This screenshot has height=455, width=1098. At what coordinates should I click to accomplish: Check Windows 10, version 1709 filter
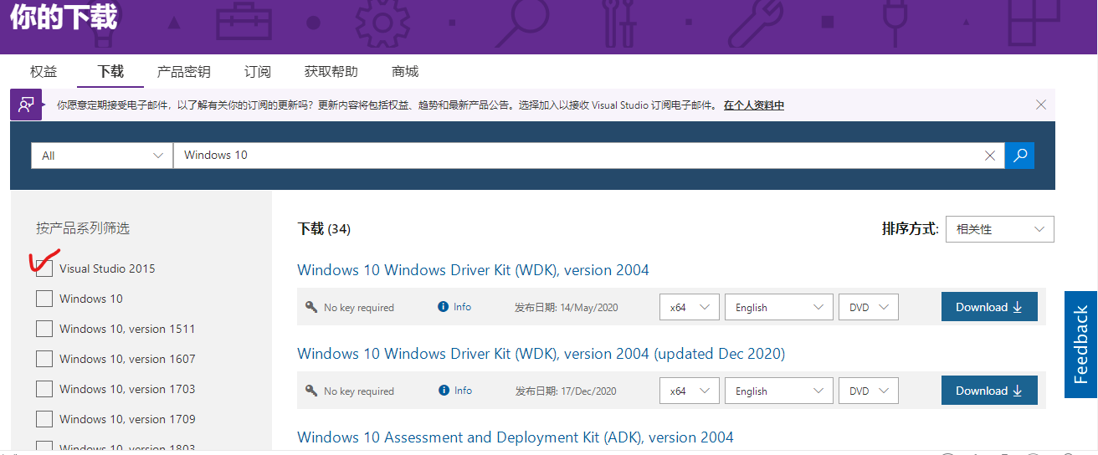44,419
